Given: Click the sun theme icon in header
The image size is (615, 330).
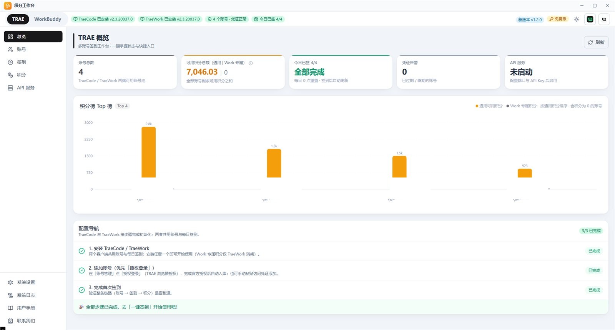Looking at the screenshot, I should pyautogui.click(x=577, y=19).
